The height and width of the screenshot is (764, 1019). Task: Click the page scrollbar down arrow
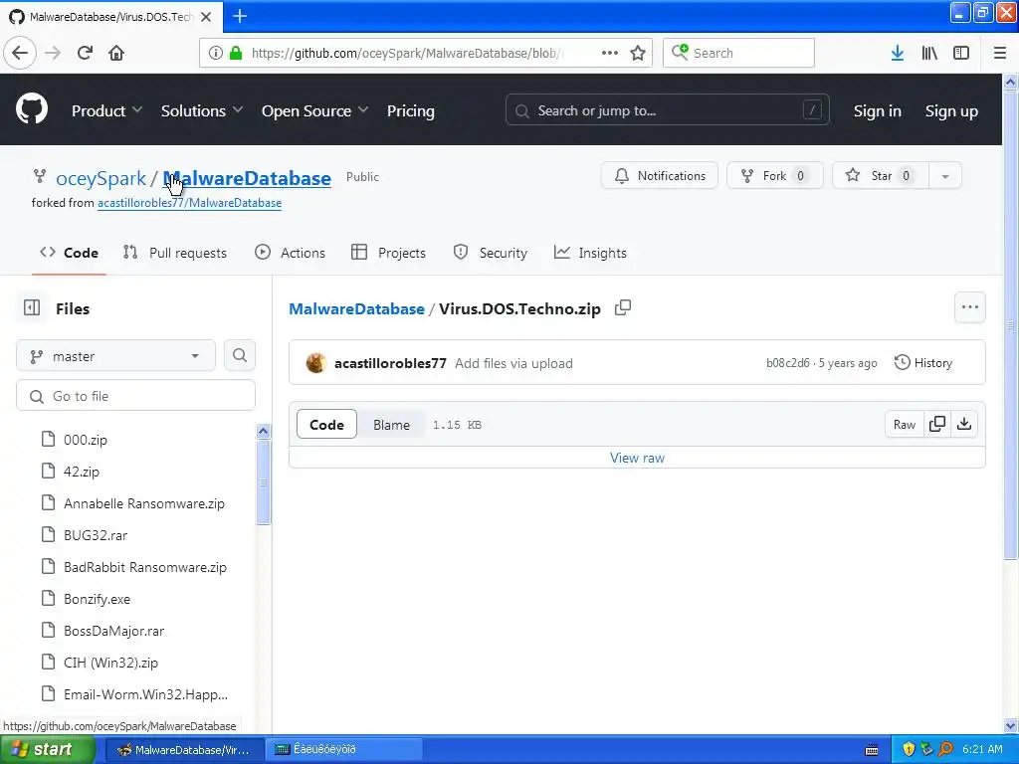click(x=1011, y=725)
